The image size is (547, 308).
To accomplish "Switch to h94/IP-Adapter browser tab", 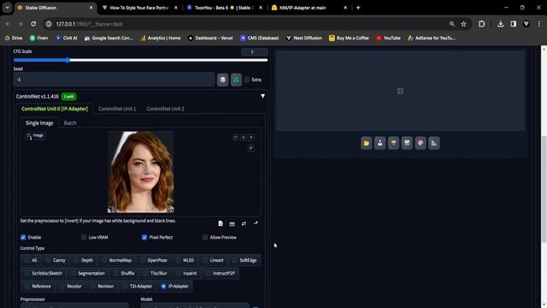I will (309, 8).
